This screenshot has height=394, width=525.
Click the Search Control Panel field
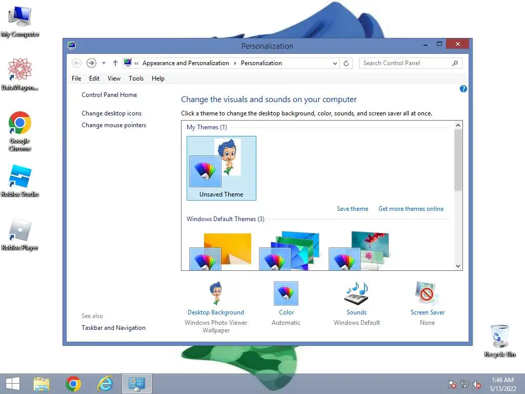click(411, 63)
